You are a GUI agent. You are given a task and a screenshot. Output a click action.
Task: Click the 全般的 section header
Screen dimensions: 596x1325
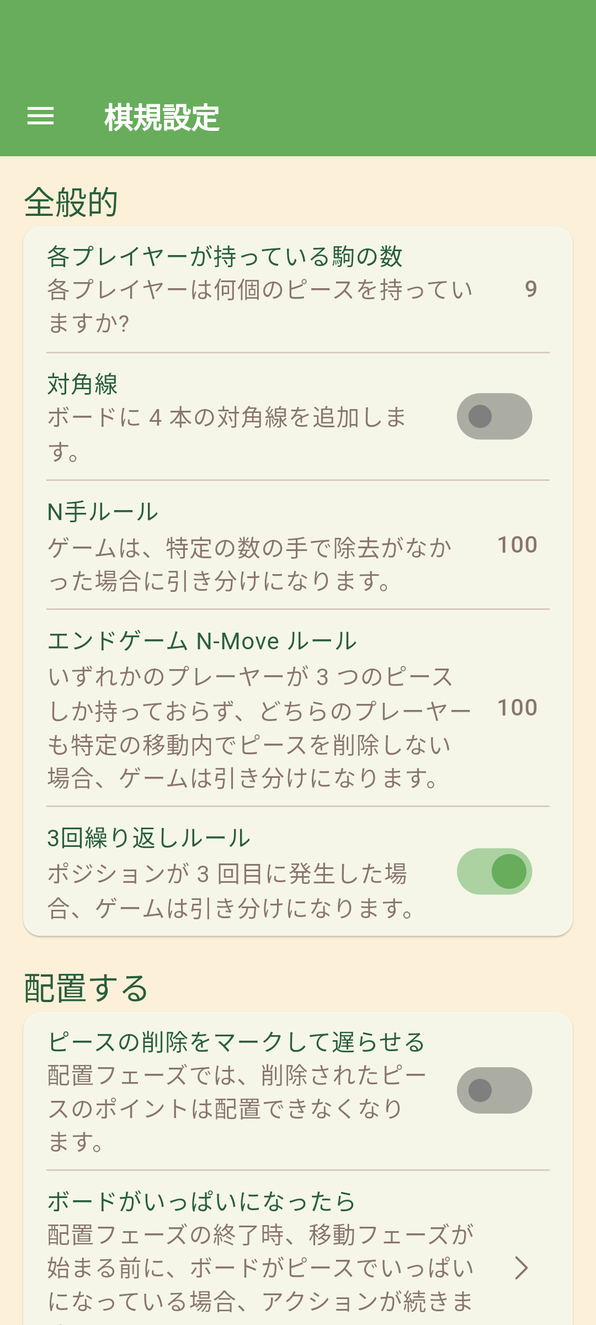click(71, 202)
